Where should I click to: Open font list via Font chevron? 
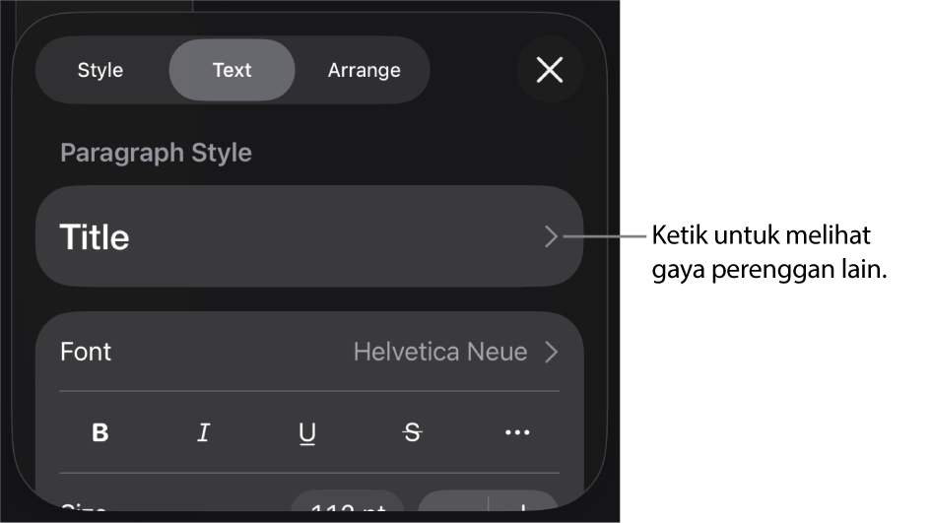pos(552,352)
